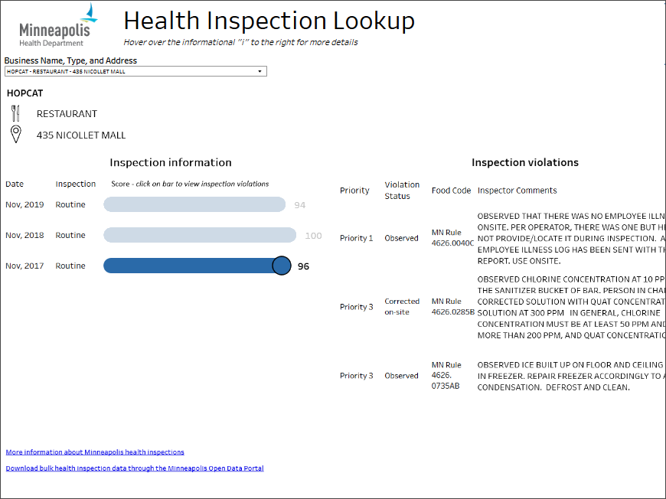Open More information about Minneapolis health inspections link
The image size is (666, 499).
tap(95, 452)
